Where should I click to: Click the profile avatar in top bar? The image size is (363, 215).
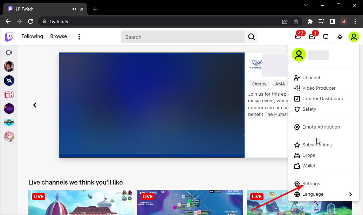click(354, 37)
